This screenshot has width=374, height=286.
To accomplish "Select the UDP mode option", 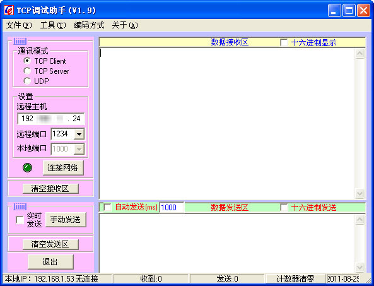I will coord(27,81).
